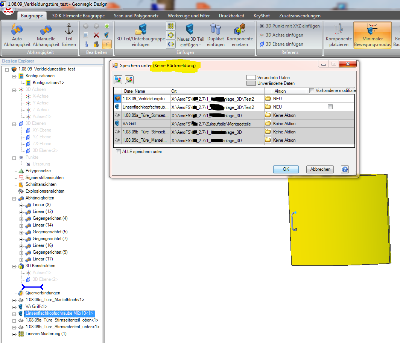Viewport: 400px width, 343px height.
Task: Open Werkzeuge und Filter tab
Action: [x=189, y=16]
